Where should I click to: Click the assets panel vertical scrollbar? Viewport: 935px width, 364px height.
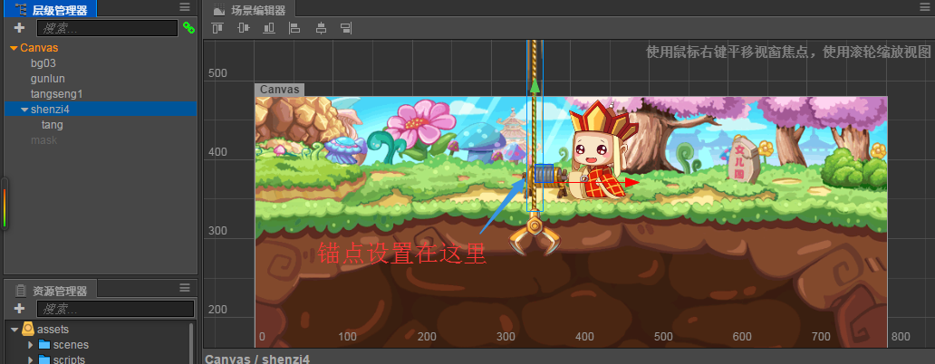191,342
